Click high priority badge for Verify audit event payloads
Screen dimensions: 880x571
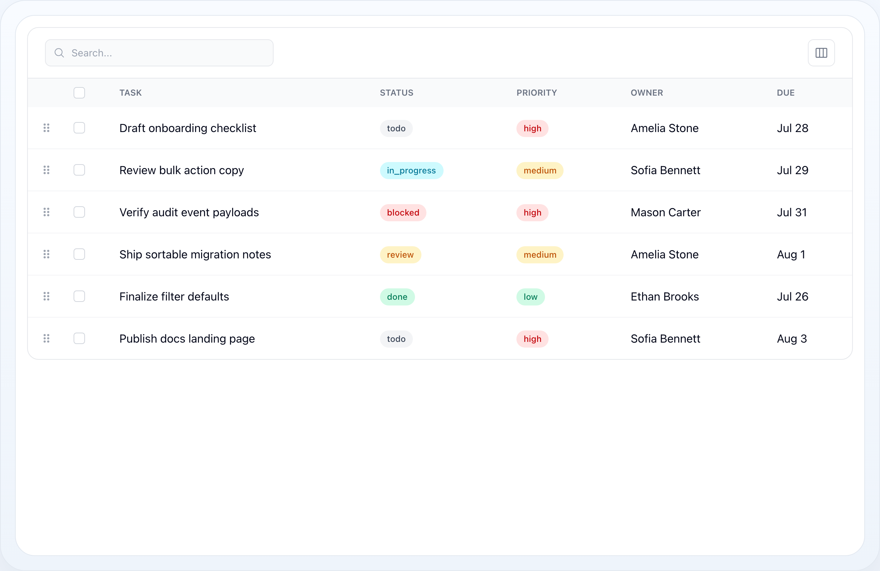coord(532,212)
